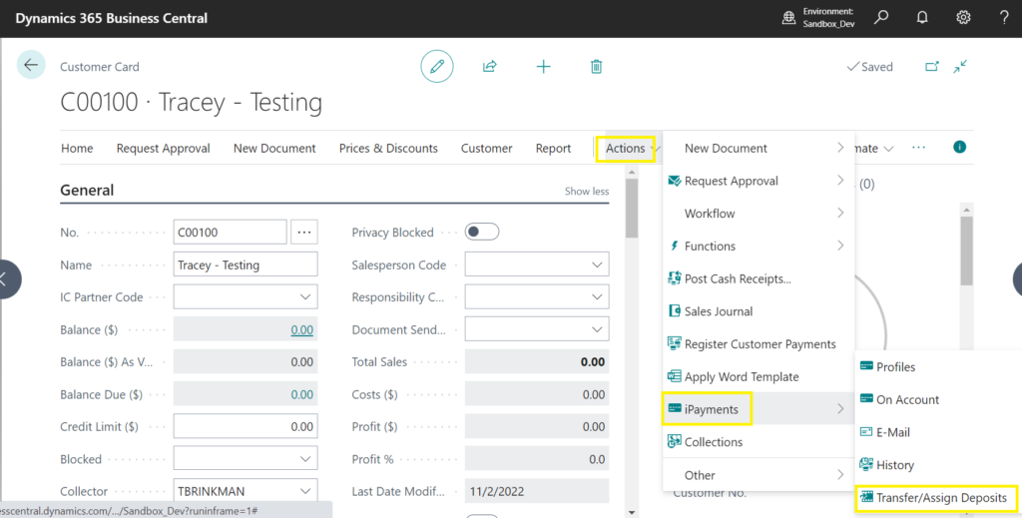The width and height of the screenshot is (1022, 518).
Task: Click the delete trash can icon
Action: point(597,67)
